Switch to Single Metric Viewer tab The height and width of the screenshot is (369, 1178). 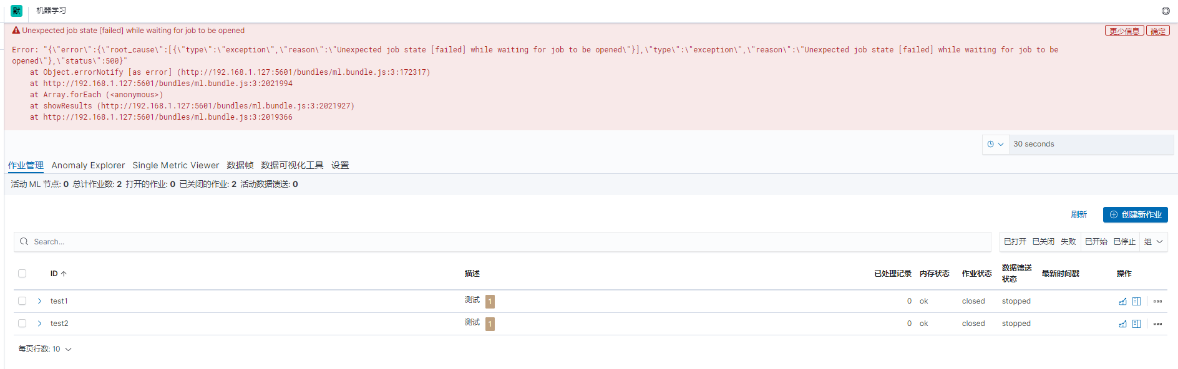pos(175,165)
